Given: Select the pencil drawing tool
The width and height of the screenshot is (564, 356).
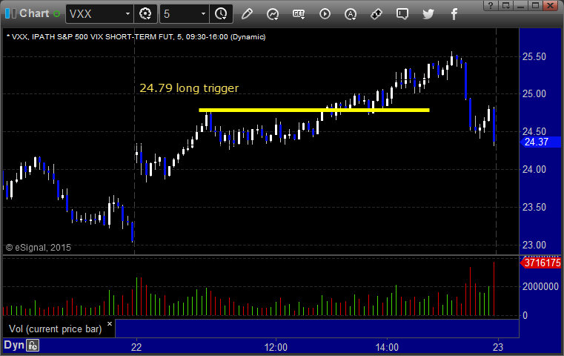Looking at the screenshot, I should click(247, 13).
